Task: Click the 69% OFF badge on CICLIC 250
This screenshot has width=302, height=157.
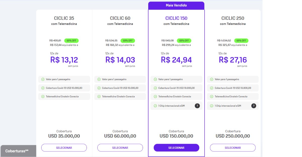Action: coord(241,41)
